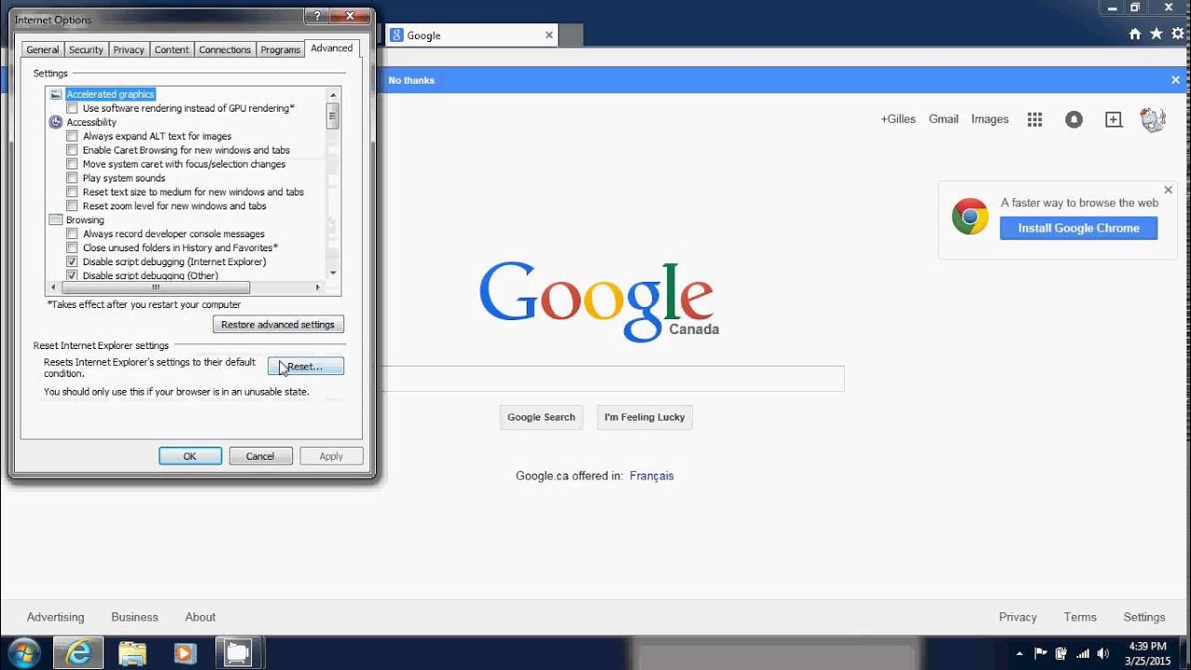1191x670 pixels.
Task: Open Google notifications bell icon
Action: [1074, 119]
